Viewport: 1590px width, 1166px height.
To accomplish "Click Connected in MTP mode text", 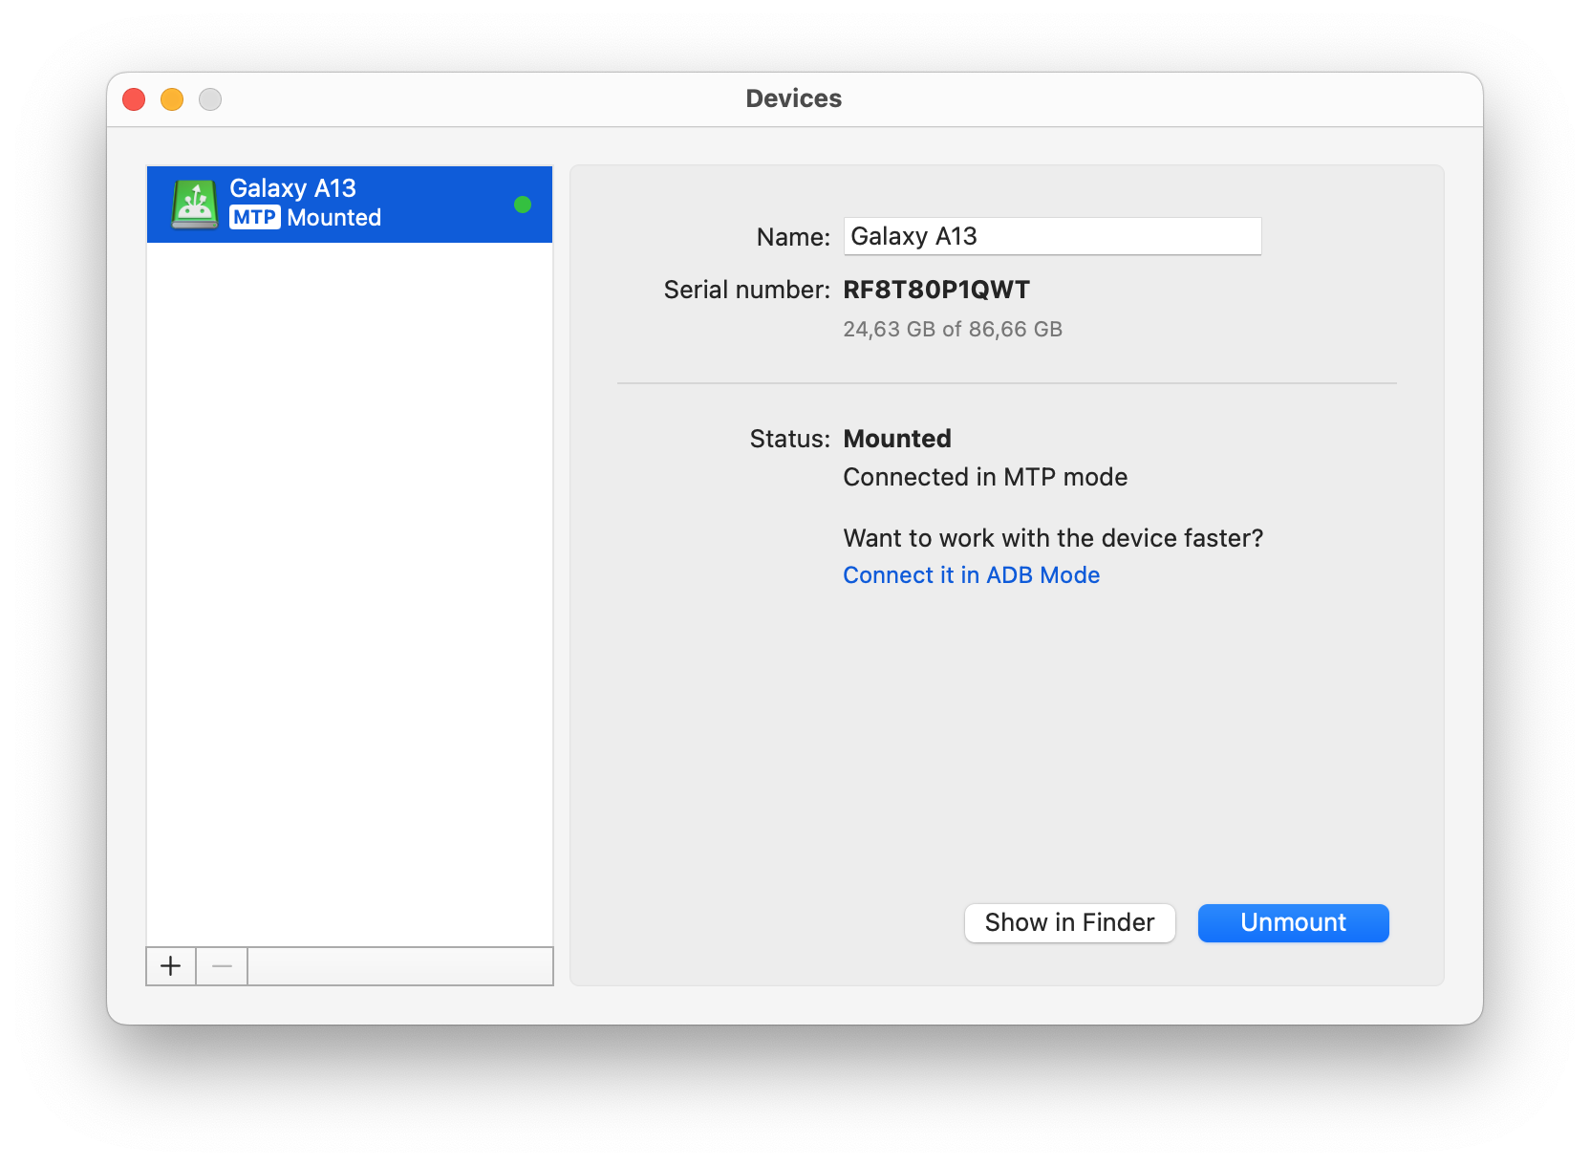I will [x=984, y=476].
